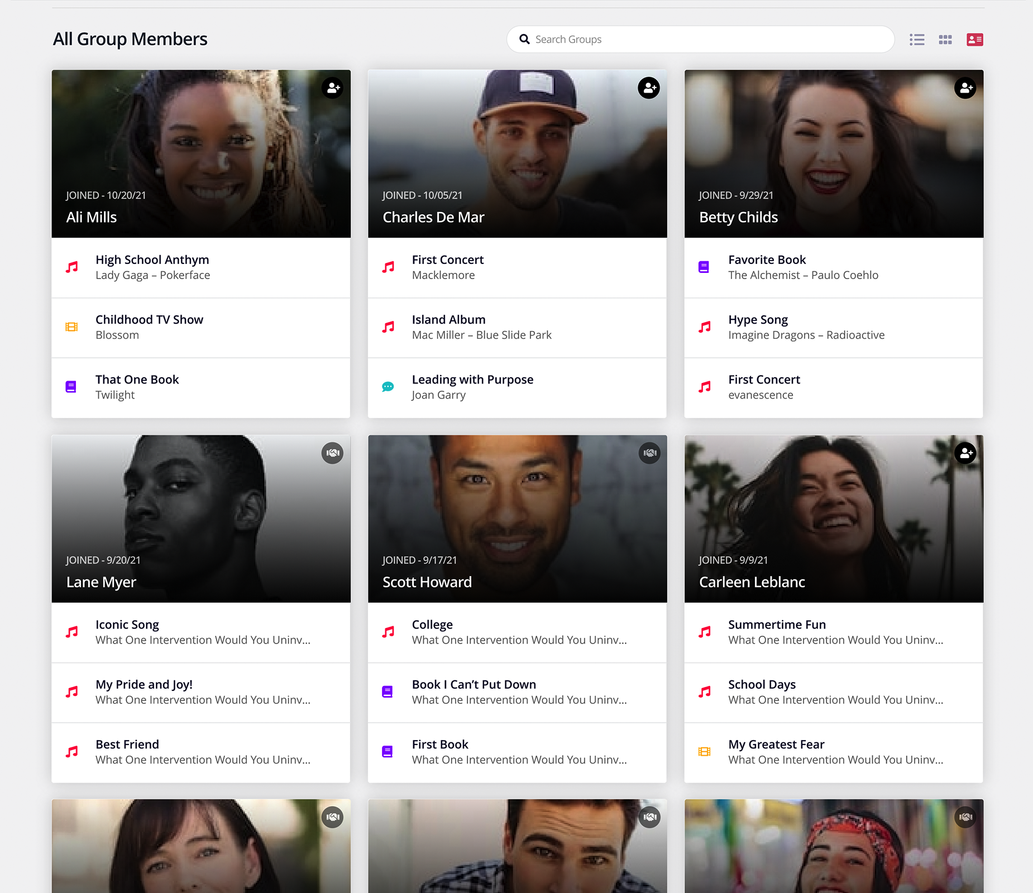
Task: Switch to list view layout
Action: click(x=917, y=40)
